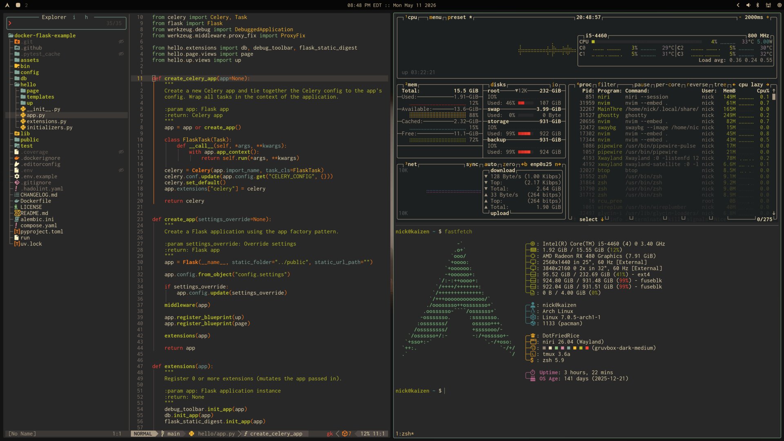Expand the lib folder
The height and width of the screenshot is (441, 784).
coord(22,134)
